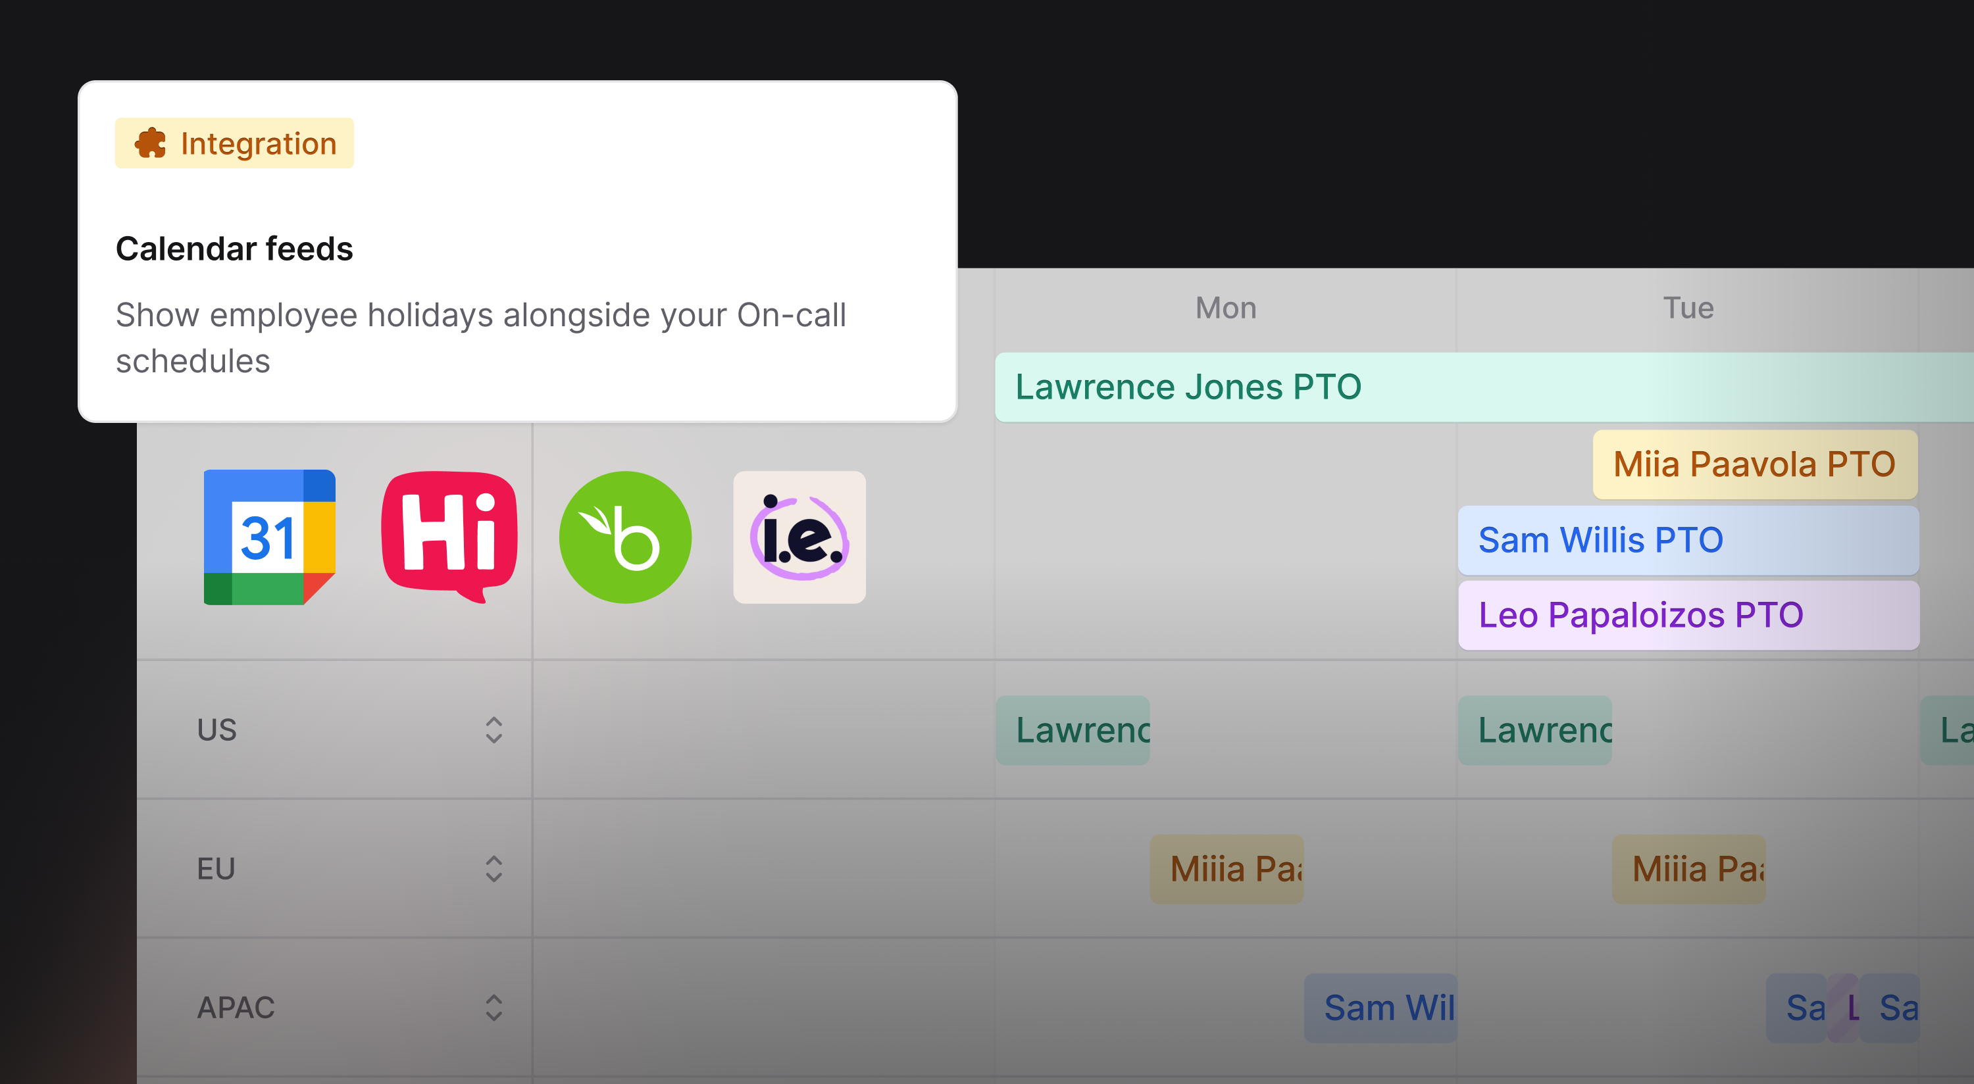This screenshot has height=1084, width=1974.
Task: Open the Miia Paavola PTO event
Action: coord(1755,464)
